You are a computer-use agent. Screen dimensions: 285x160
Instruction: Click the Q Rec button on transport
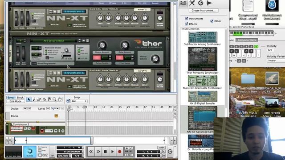pos(129,155)
